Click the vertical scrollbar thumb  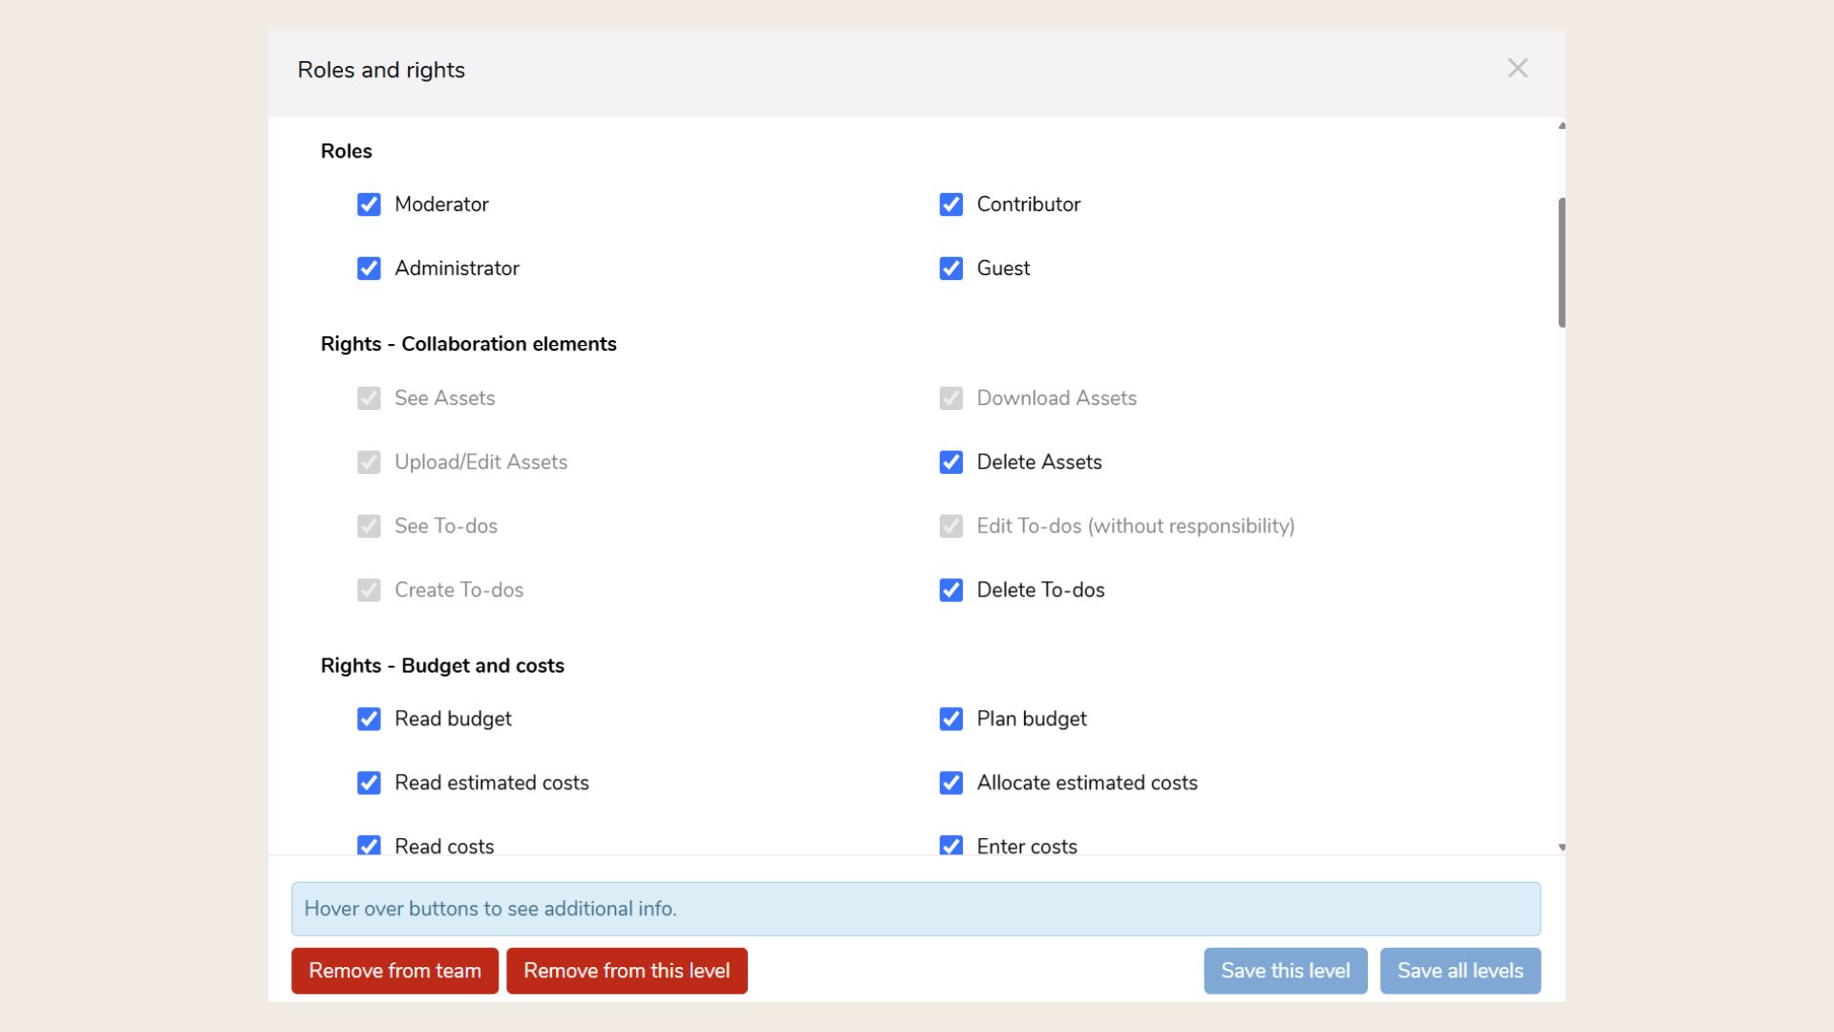[x=1562, y=263]
